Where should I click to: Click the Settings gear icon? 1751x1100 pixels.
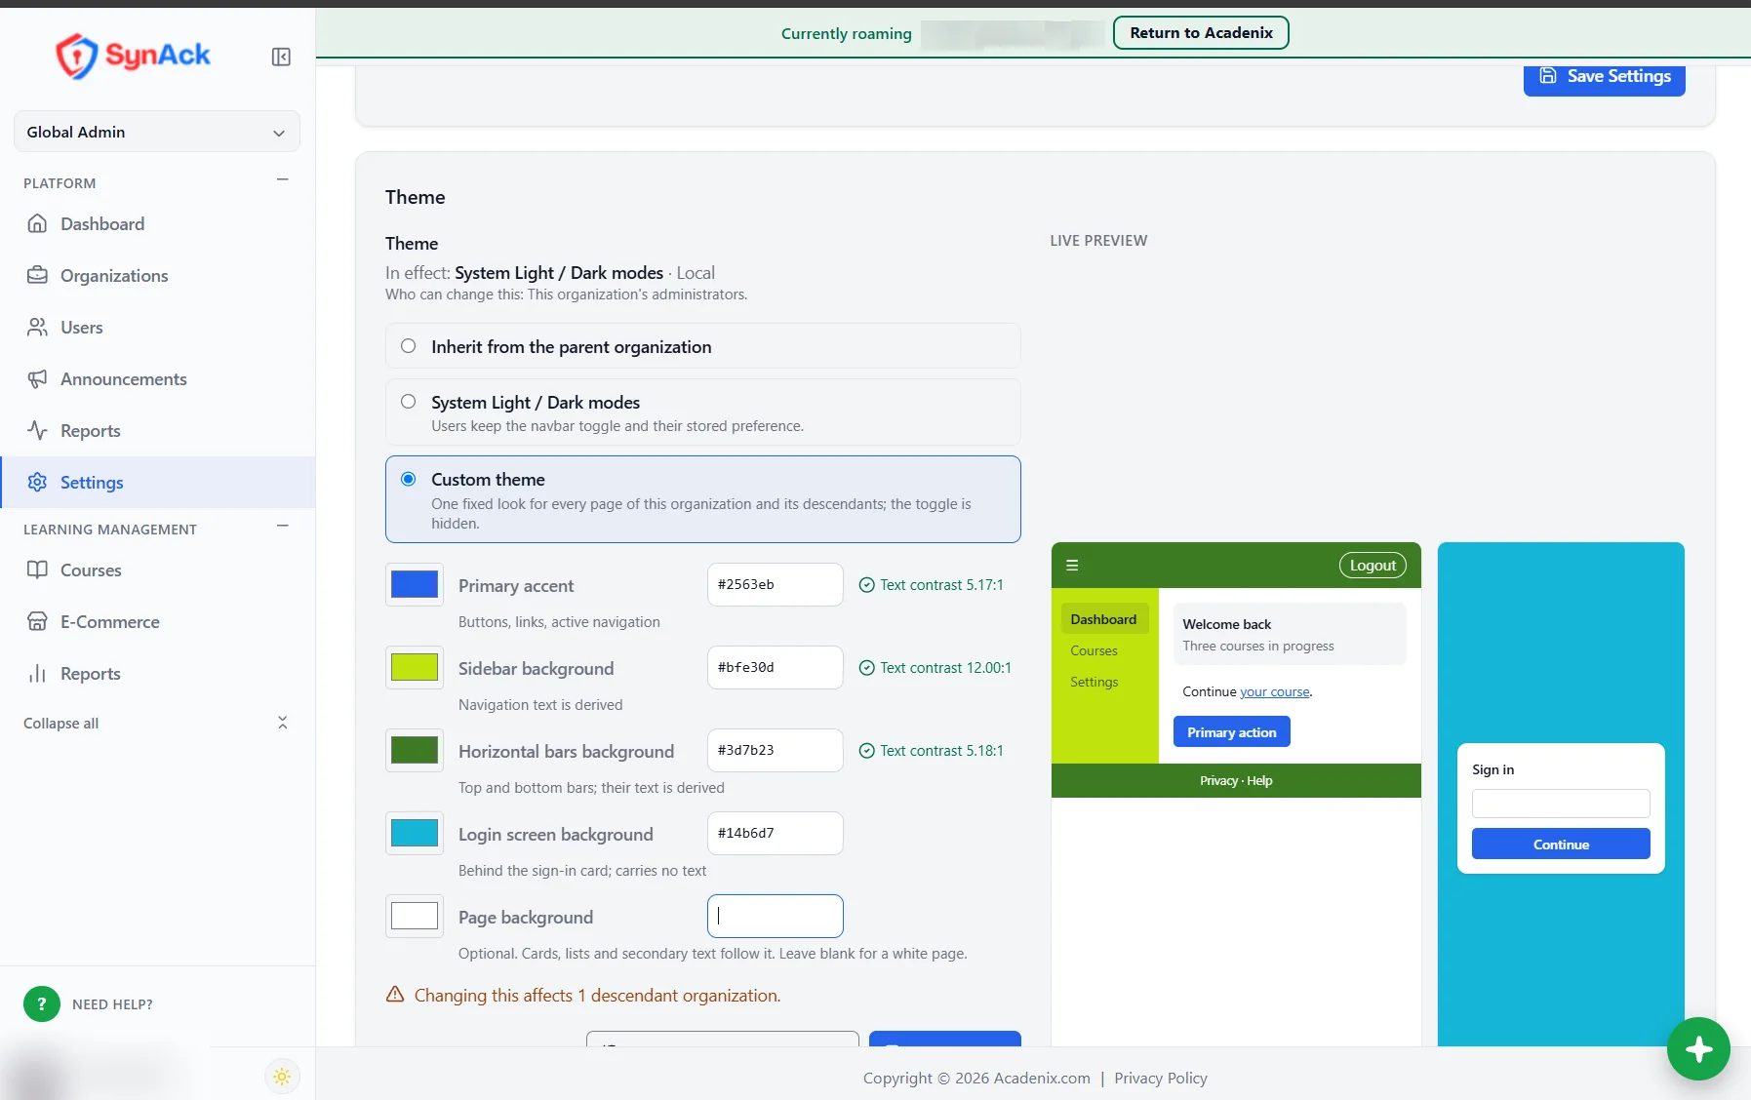37,482
